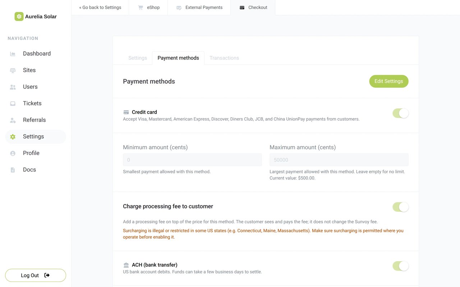This screenshot has height=287, width=460.
Task: Go back to Settings link
Action: (100, 8)
